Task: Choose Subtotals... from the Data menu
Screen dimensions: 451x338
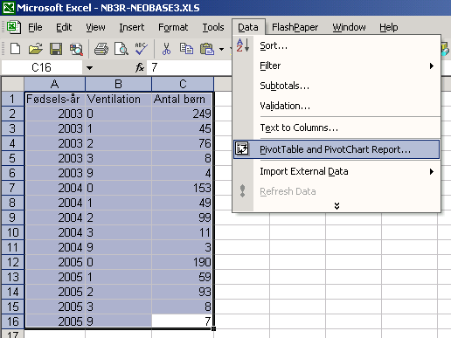Action: [337, 86]
